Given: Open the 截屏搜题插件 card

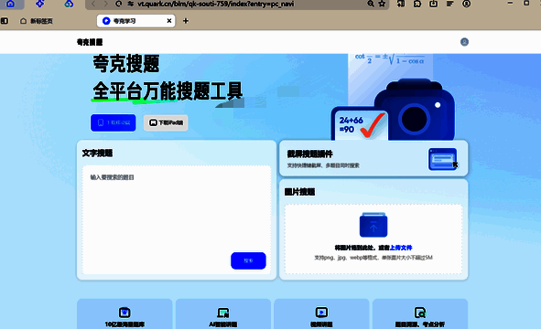Looking at the screenshot, I should click(x=373, y=158).
